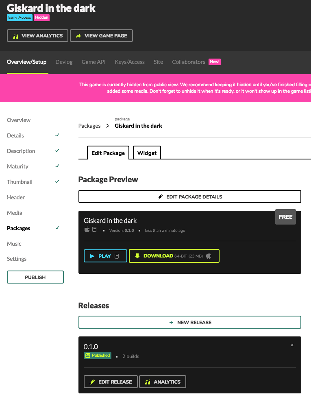
Task: Click the checkmark next to Maturity
Action: point(57,166)
